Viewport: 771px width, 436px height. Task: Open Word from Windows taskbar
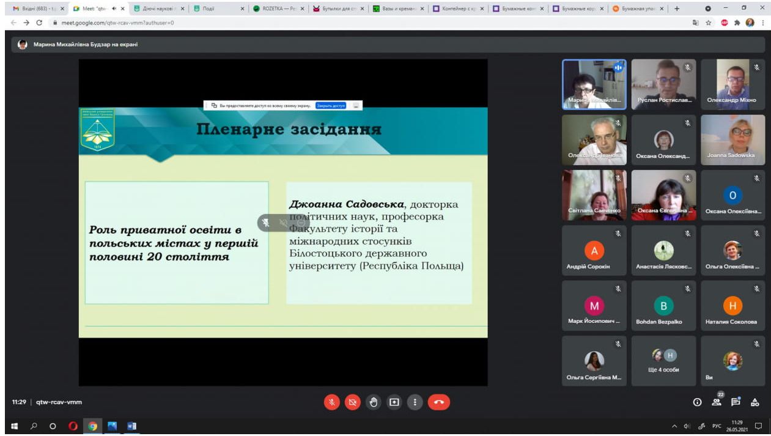click(x=131, y=426)
